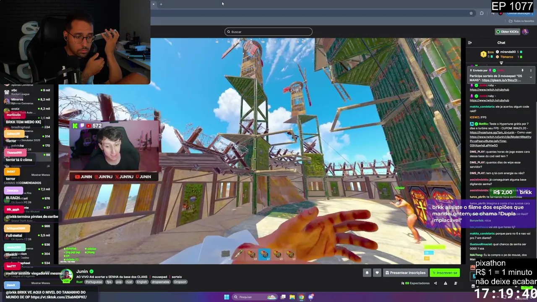Select the dropsenable tag
The width and height of the screenshot is (537, 302).
click(161, 282)
